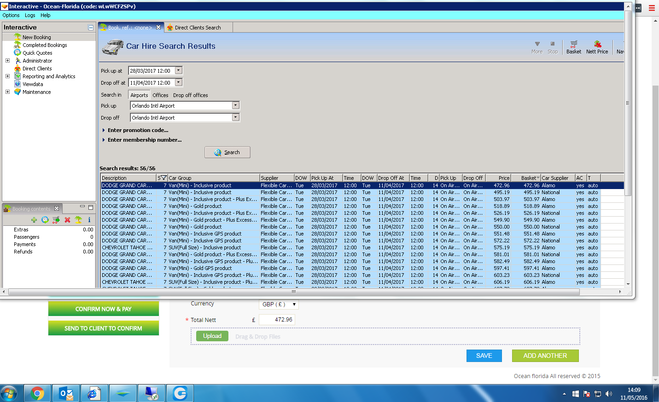The width and height of the screenshot is (659, 402).
Task: Open the Logs menu
Action: [x=30, y=15]
